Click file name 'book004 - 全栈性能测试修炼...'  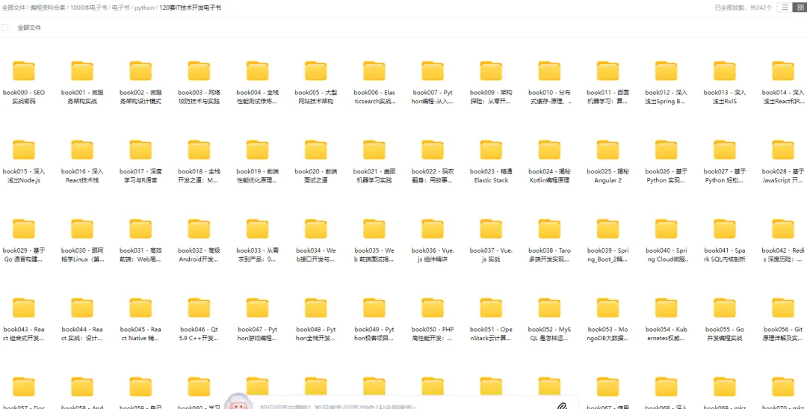point(257,97)
